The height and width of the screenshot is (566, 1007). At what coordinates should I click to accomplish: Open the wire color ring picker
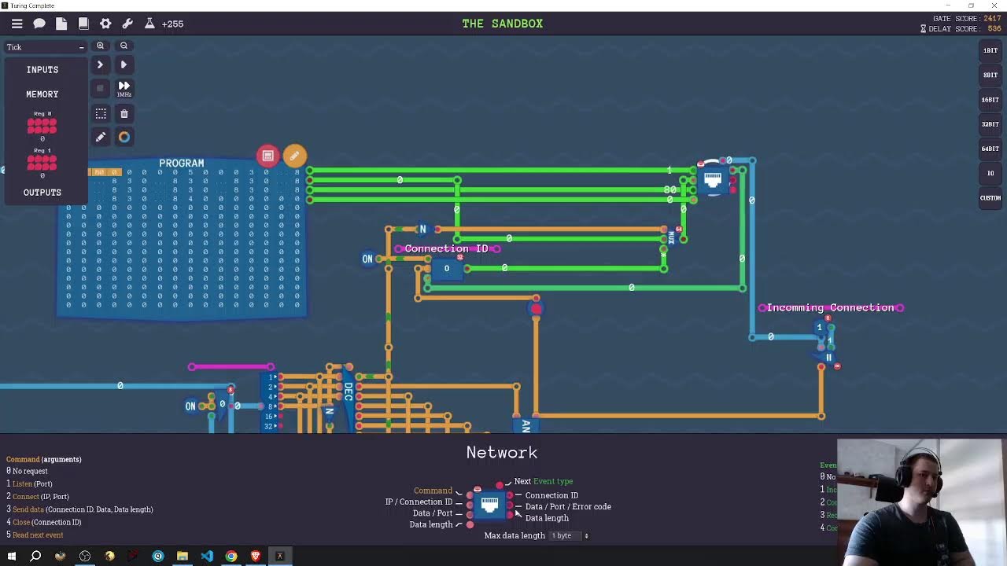click(124, 137)
